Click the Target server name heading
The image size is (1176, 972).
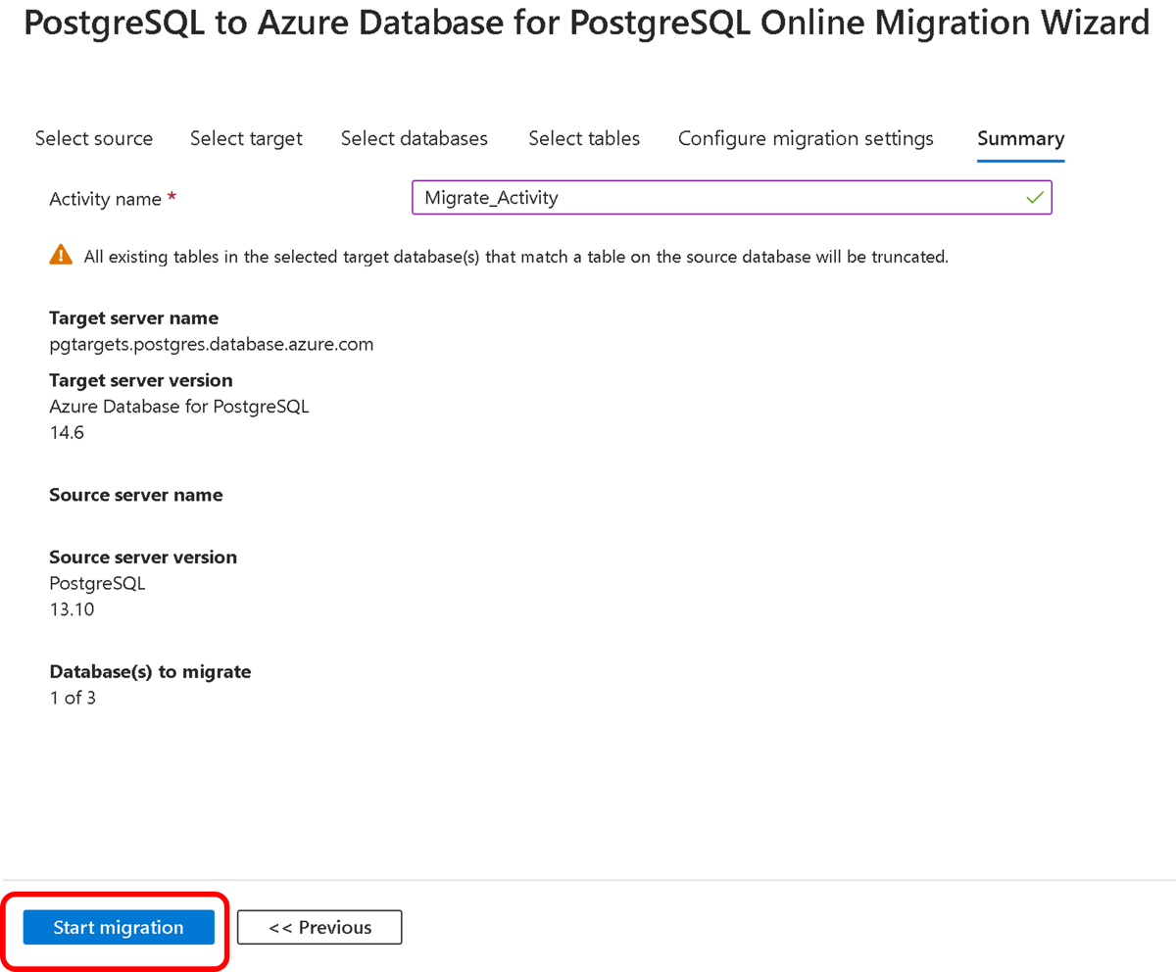(133, 317)
